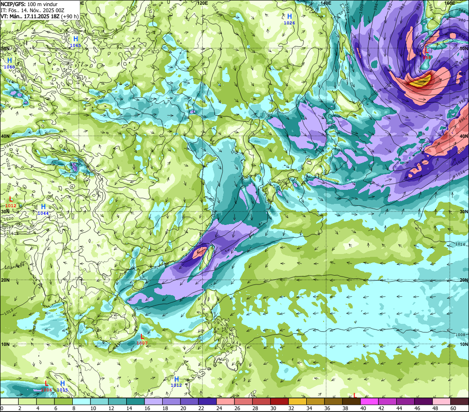Select the pale yellow 0–2 legend swatch
The width and height of the screenshot is (469, 412).
9,402
